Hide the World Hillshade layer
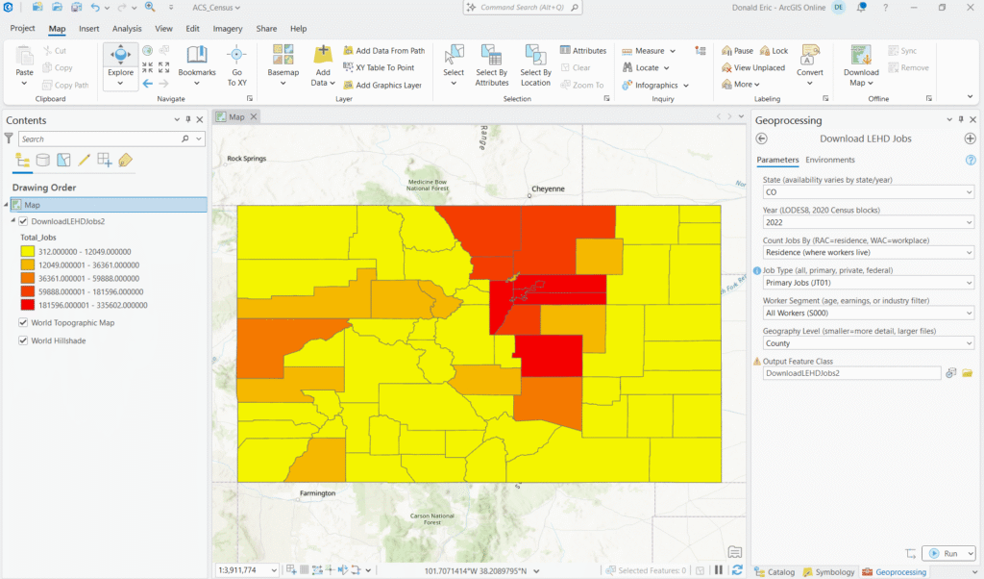This screenshot has height=579, width=984. (x=23, y=340)
